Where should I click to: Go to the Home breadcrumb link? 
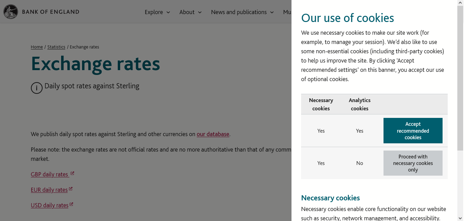37,47
